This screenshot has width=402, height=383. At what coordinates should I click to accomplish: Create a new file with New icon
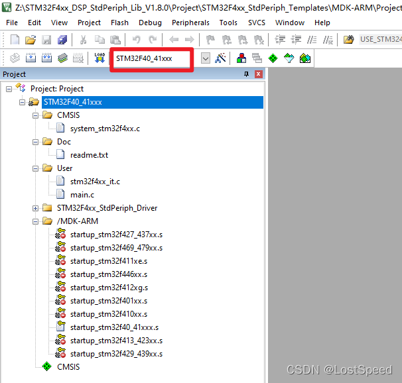coord(15,40)
